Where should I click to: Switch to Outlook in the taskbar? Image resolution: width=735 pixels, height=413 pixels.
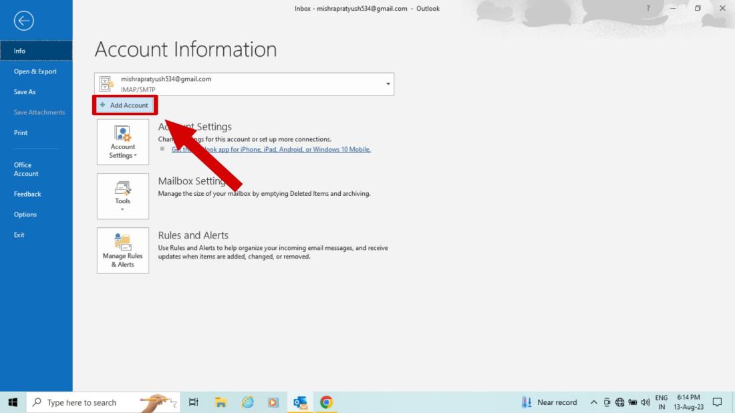[x=300, y=402]
